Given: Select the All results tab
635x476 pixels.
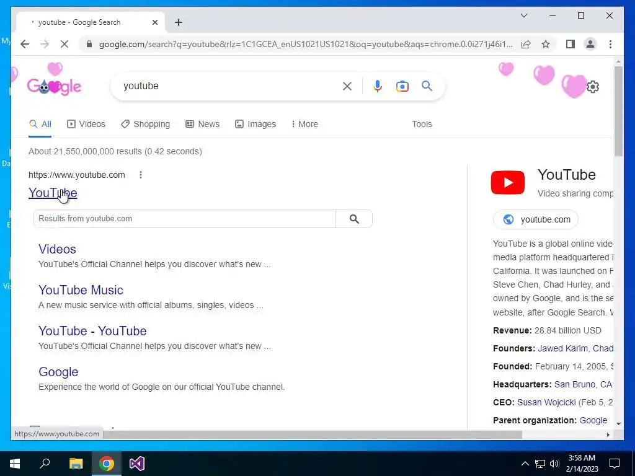Looking at the screenshot, I should click(40, 124).
